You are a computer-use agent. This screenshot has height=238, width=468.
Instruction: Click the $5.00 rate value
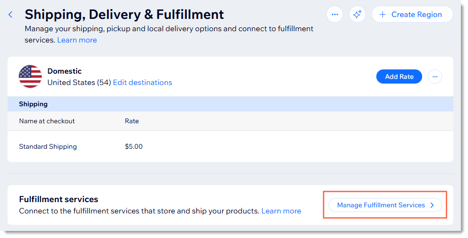[x=134, y=146]
